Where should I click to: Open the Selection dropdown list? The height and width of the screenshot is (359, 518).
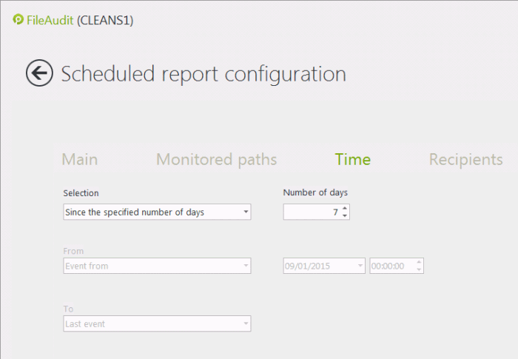pos(246,212)
